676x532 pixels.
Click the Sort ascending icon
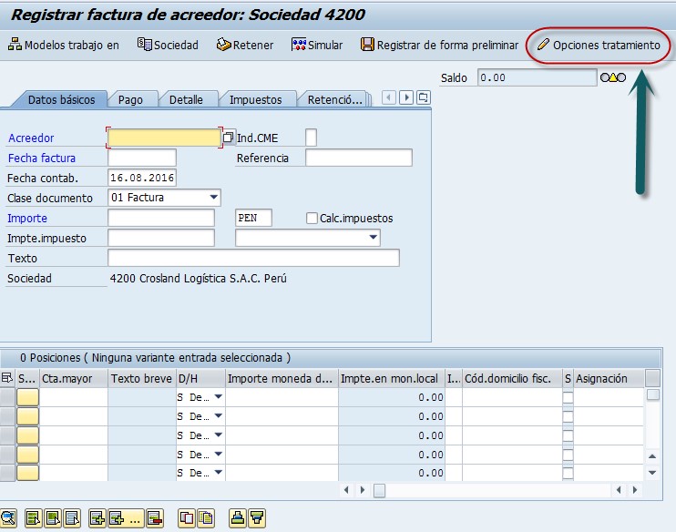click(238, 517)
